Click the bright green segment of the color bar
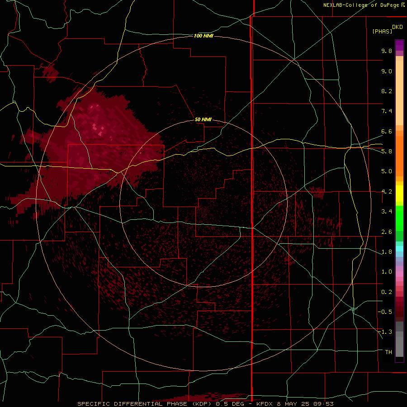The height and width of the screenshot is (407, 407). (399, 218)
